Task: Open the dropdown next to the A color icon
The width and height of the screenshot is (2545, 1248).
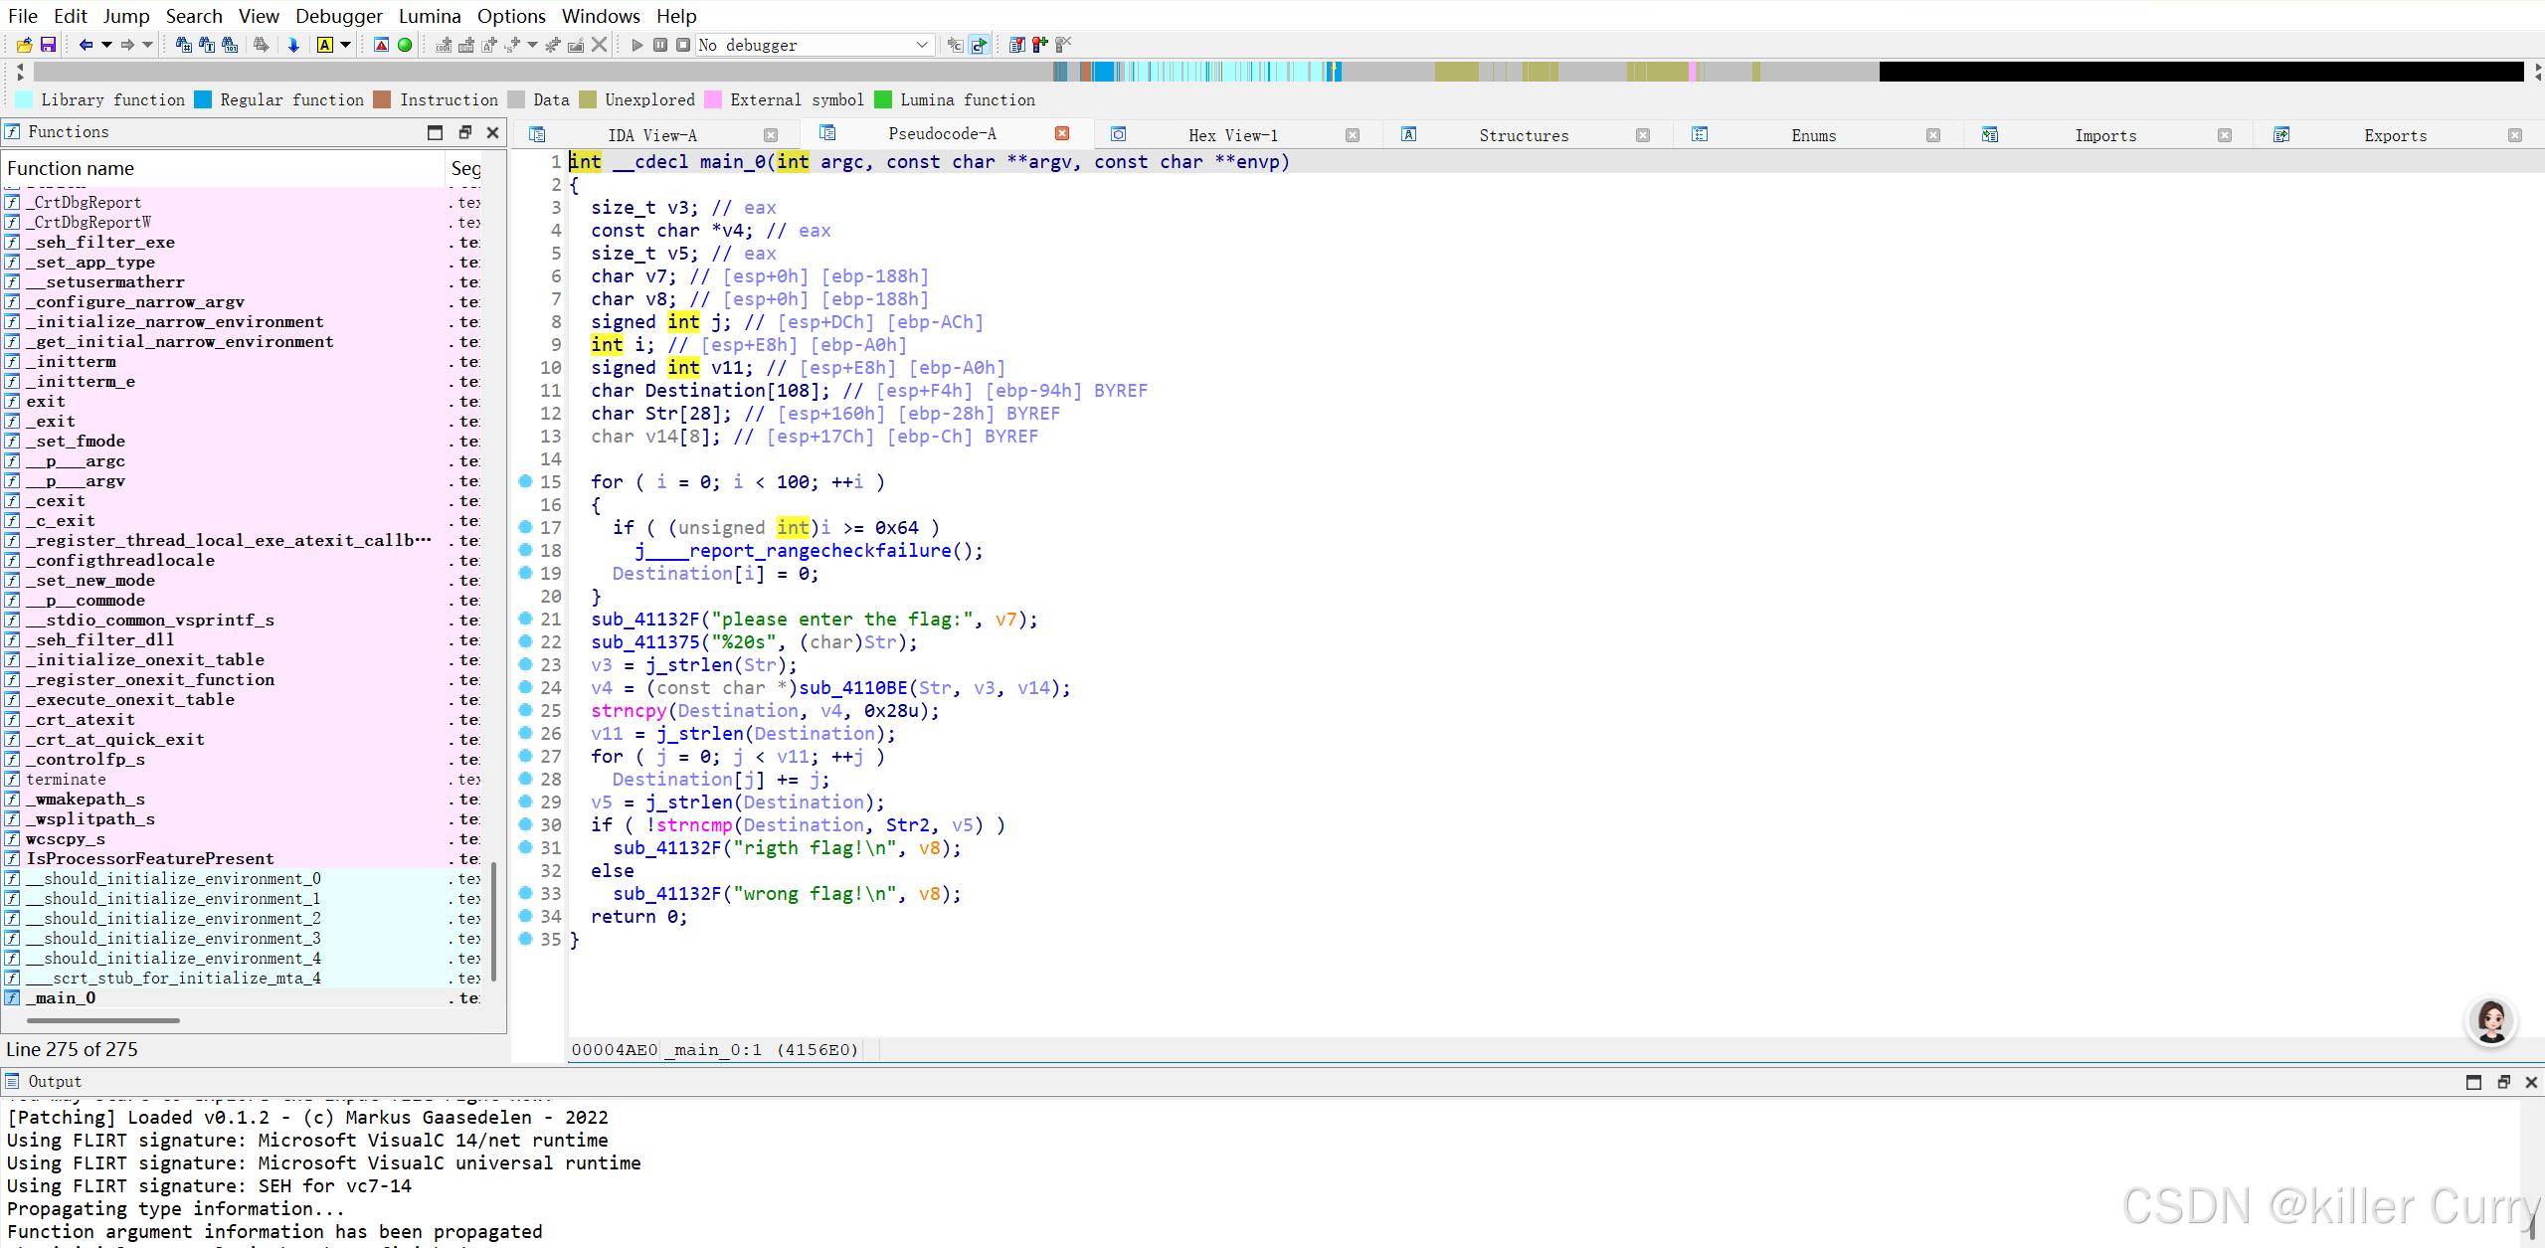Action: 345,45
